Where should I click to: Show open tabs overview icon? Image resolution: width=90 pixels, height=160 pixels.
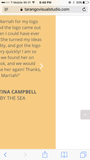coord(83,154)
